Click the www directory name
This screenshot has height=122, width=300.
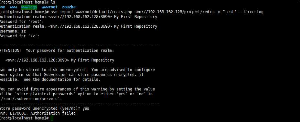[x=13, y=7]
